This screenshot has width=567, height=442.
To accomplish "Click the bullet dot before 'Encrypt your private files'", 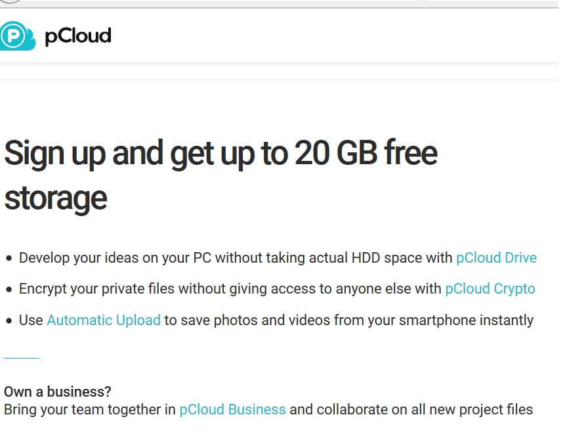I will 9,290.
